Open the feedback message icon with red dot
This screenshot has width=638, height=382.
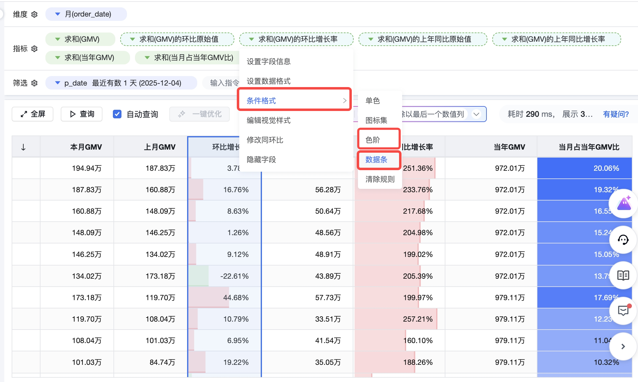tap(623, 311)
